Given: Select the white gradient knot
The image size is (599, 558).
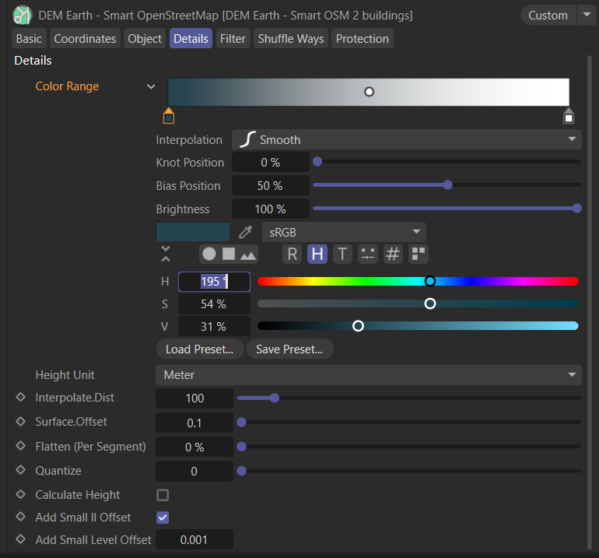Looking at the screenshot, I should (x=569, y=116).
